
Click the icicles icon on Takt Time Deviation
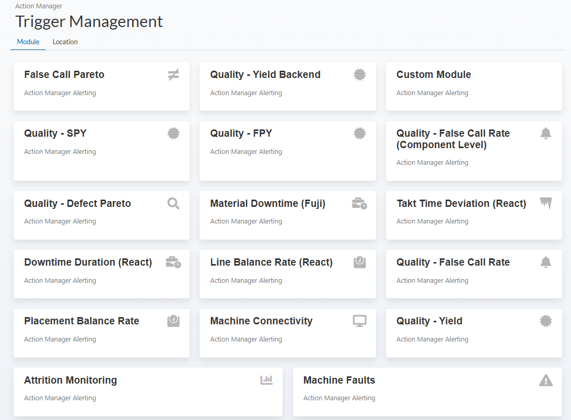[x=546, y=203]
